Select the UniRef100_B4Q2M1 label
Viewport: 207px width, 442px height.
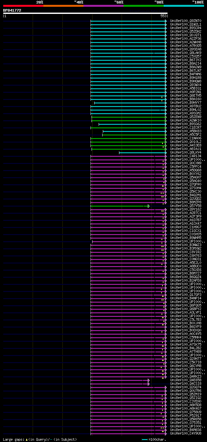[186, 195]
